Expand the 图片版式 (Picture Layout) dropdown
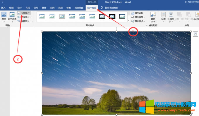The image size is (199, 116). (138, 21)
